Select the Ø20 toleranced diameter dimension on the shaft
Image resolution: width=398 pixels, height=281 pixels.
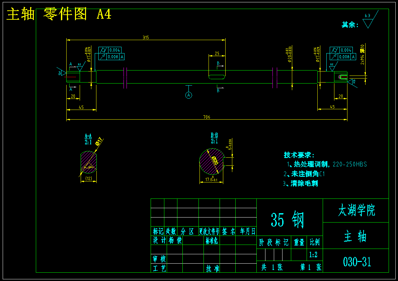pyautogui.click(x=289, y=54)
